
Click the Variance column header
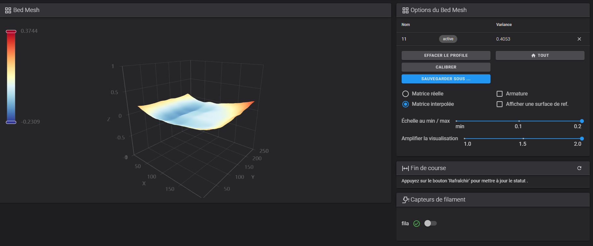pos(504,25)
